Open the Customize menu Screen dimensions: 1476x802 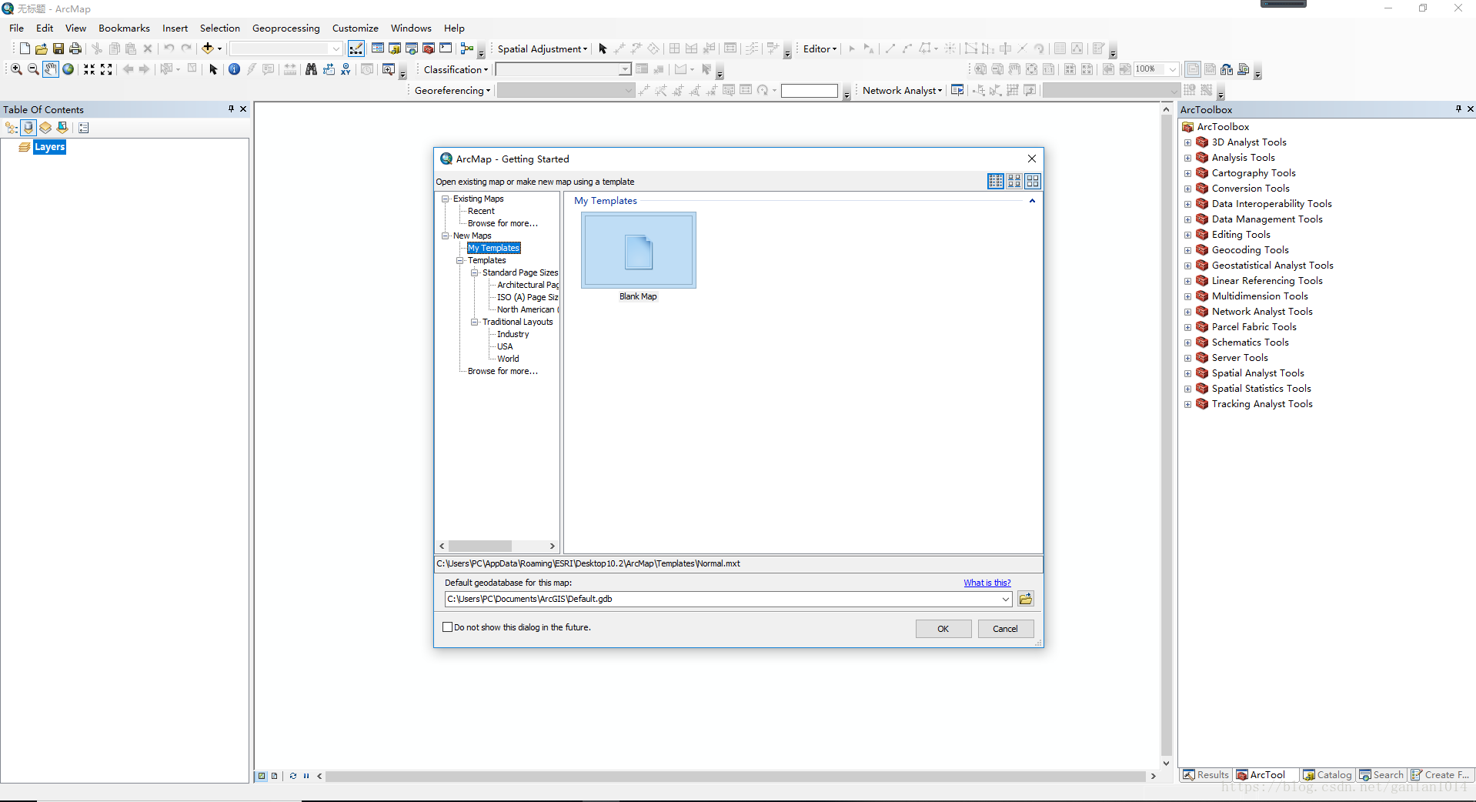355,28
